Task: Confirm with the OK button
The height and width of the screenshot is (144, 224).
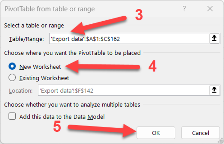Action: [x=156, y=133]
